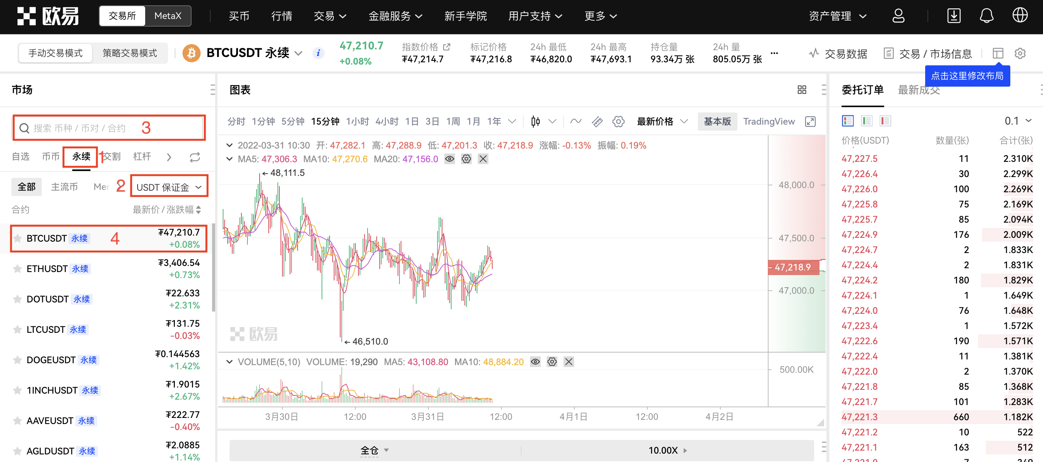Viewport: 1043px width, 462px height.
Task: Favorite ETHUSDT with its star
Action: 17,269
